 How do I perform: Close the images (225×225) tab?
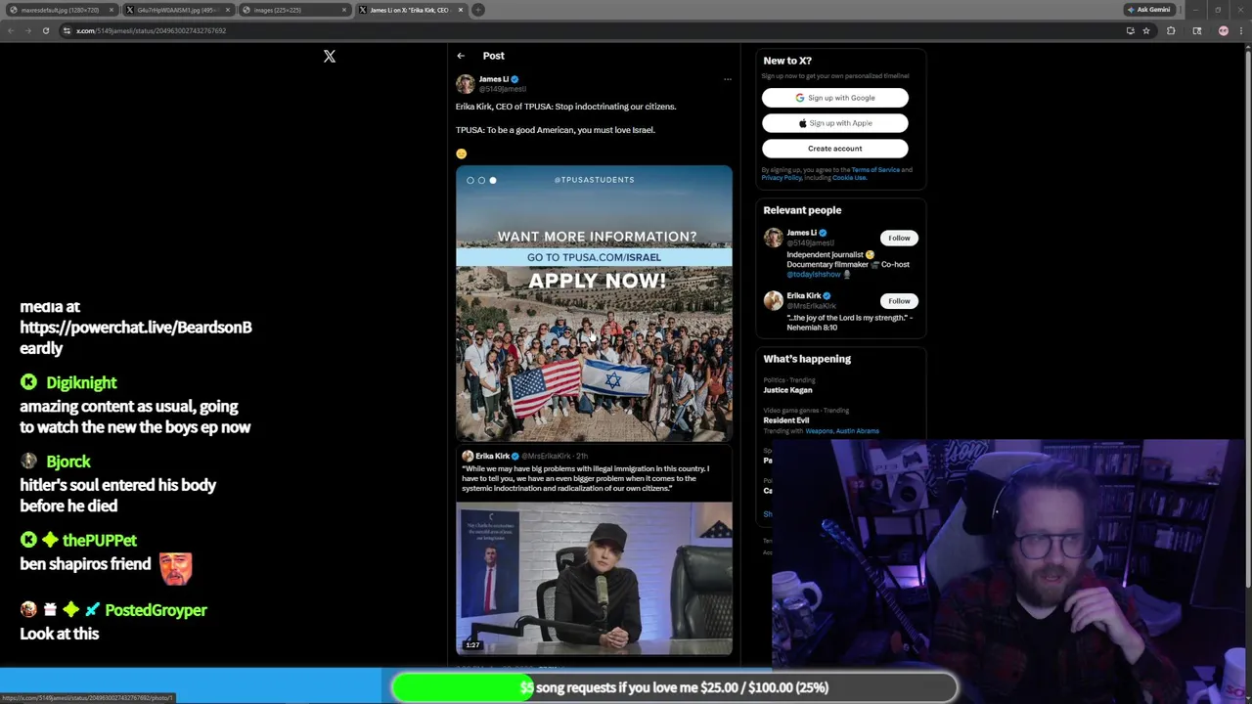click(x=344, y=10)
